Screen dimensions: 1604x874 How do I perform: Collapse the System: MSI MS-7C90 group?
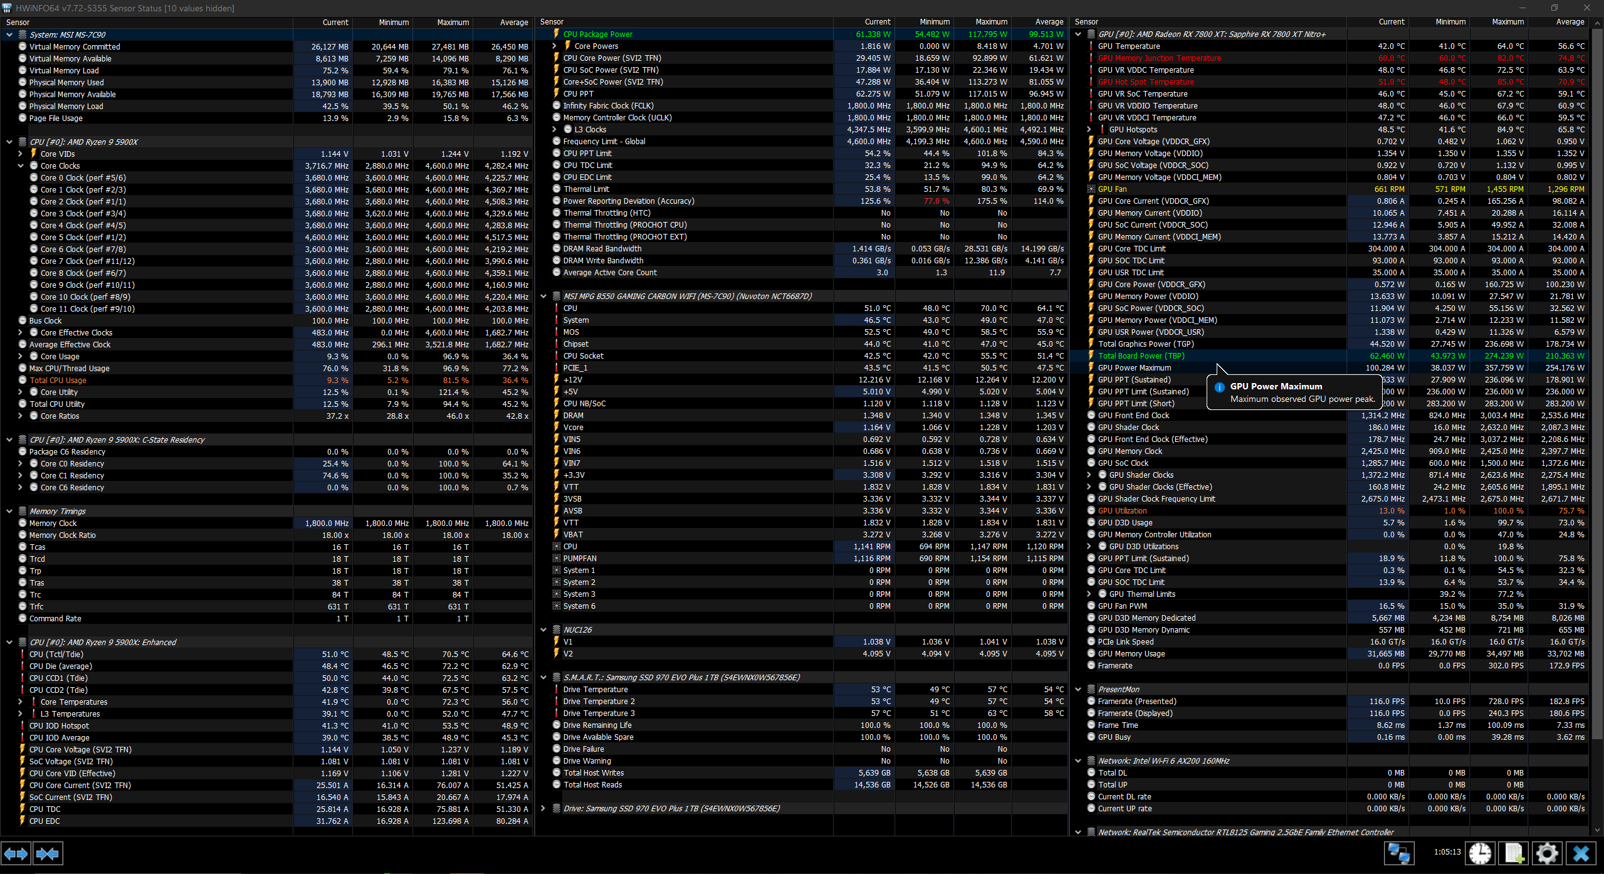click(x=9, y=34)
